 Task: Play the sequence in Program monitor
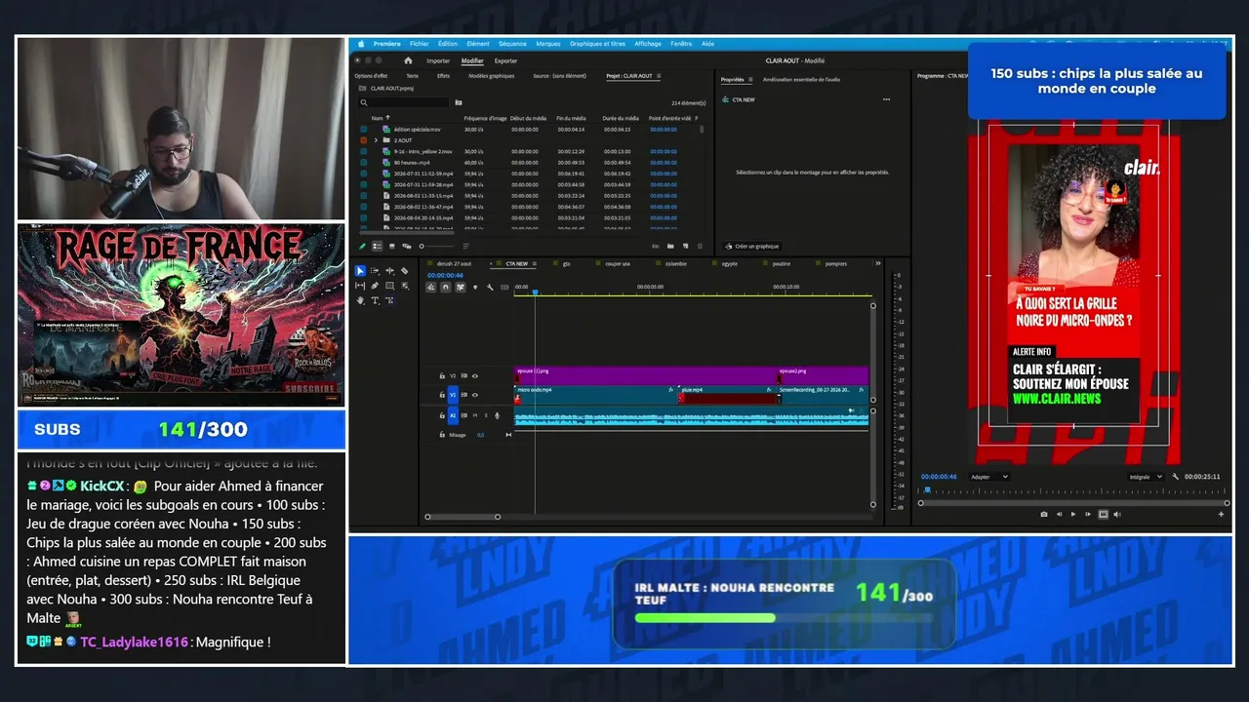1073,514
